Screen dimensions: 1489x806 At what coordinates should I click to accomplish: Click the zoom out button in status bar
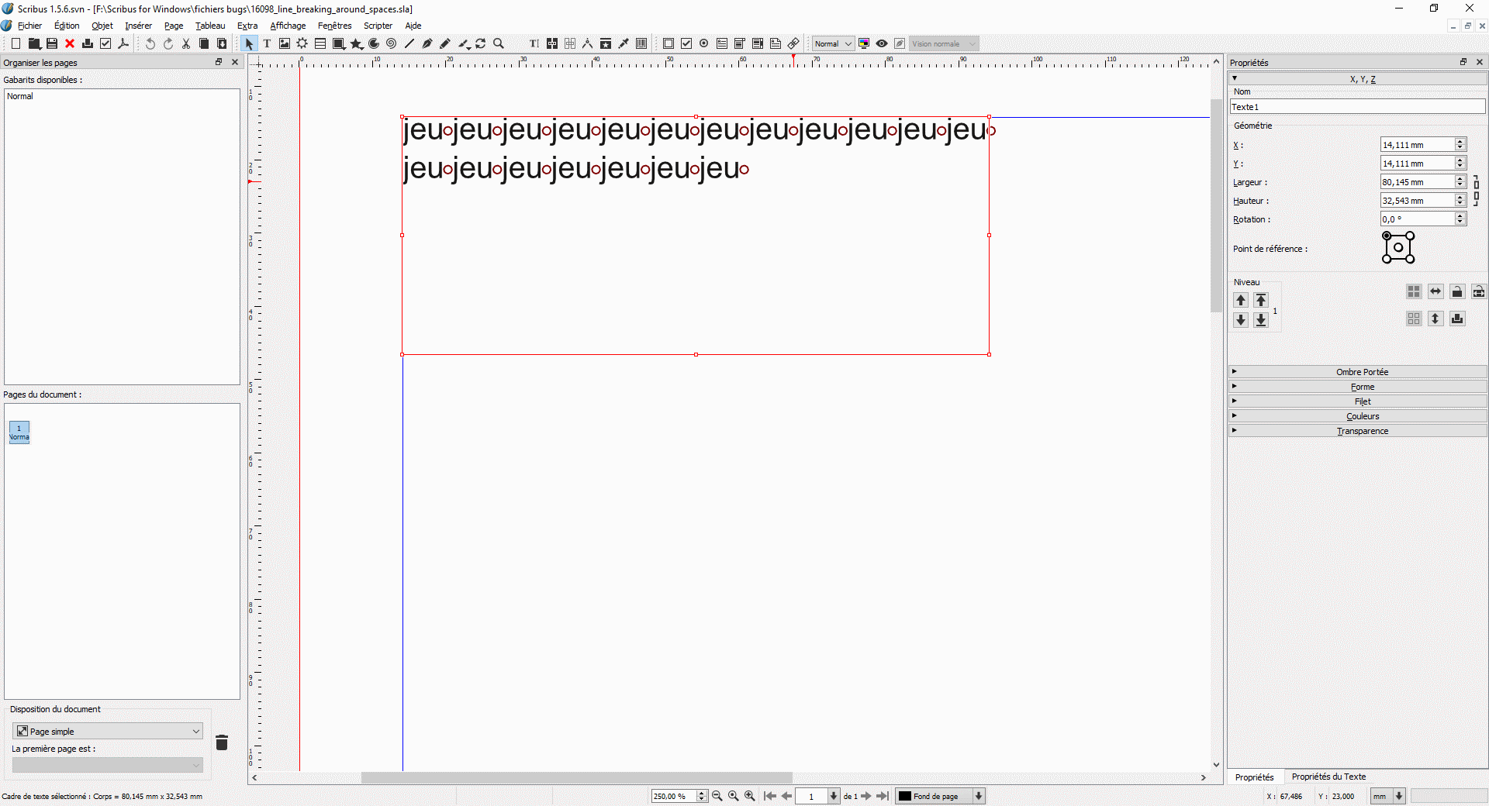click(x=717, y=796)
